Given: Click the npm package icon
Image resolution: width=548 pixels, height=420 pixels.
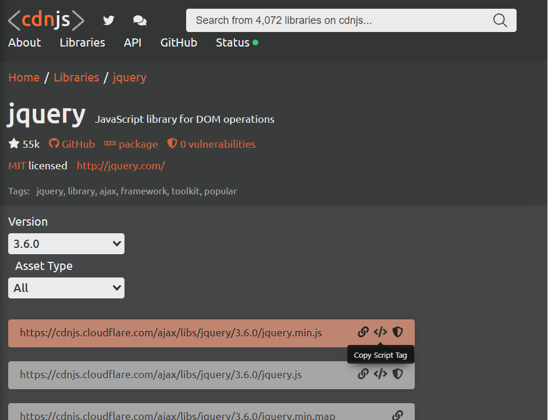Looking at the screenshot, I should point(110,143).
